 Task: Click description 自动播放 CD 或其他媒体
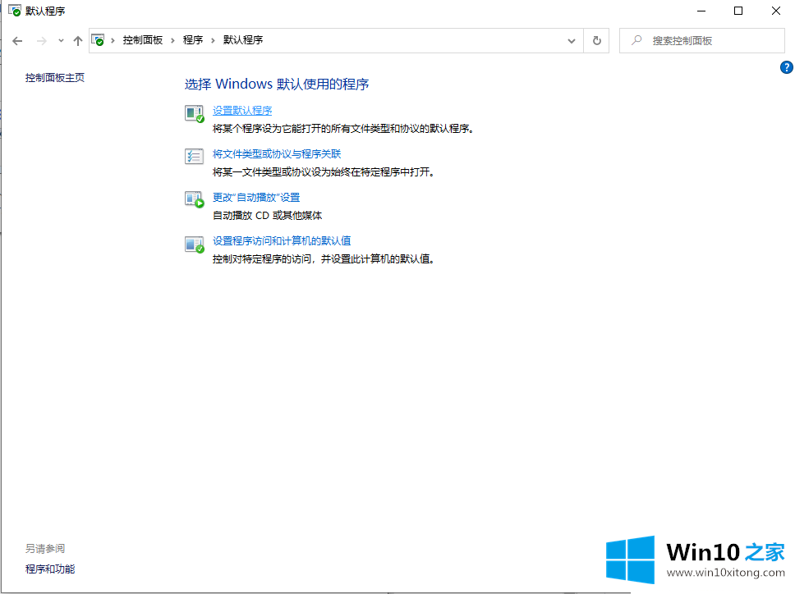[x=267, y=216]
